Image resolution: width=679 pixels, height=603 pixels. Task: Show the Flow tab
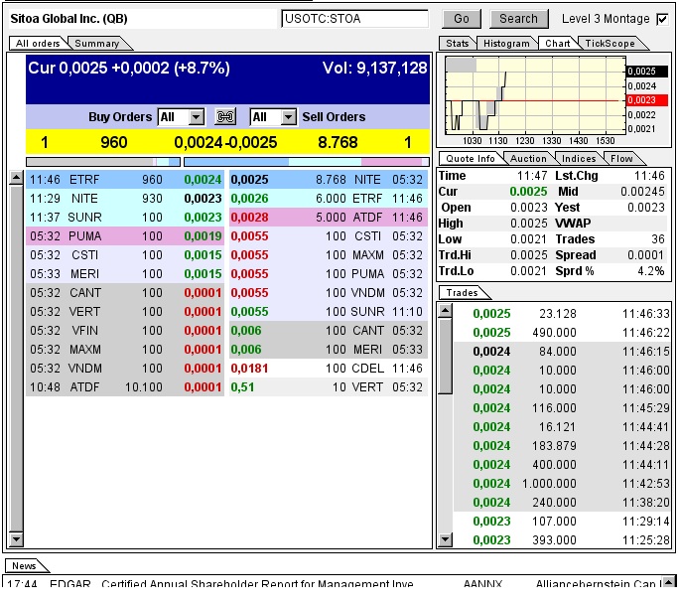coord(622,159)
